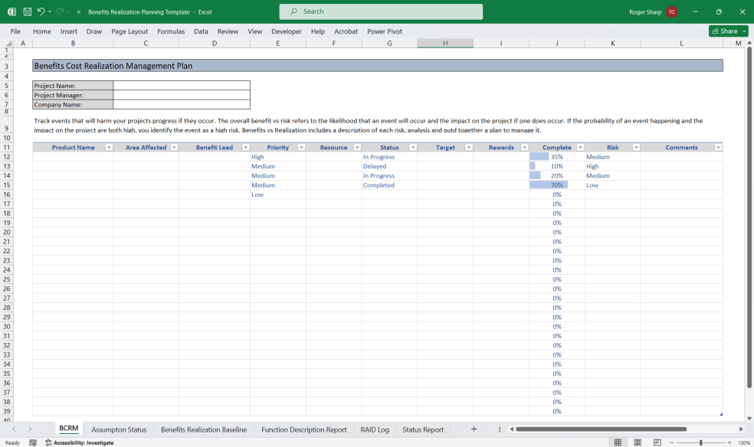This screenshot has height=447, width=754.
Task: Select the Page Break Preview icon
Action: 657,442
